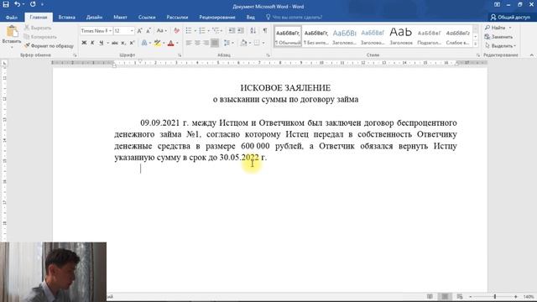Decrease font size with shrink icon

click(149, 31)
